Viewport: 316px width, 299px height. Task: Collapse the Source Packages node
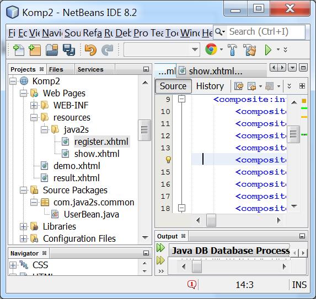(23, 190)
